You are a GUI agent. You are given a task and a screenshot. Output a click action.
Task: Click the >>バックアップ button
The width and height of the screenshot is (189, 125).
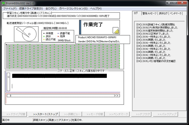[165, 114]
